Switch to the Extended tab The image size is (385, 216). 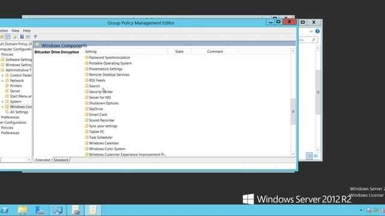[43, 160]
